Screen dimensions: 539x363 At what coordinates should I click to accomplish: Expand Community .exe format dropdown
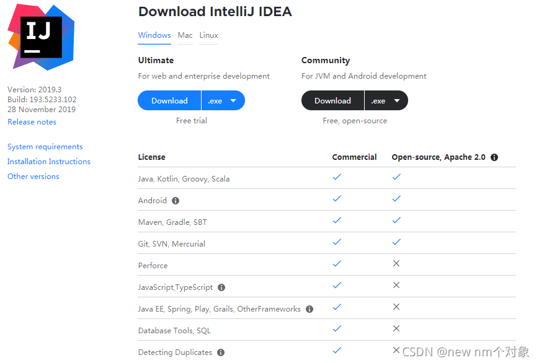click(x=386, y=100)
